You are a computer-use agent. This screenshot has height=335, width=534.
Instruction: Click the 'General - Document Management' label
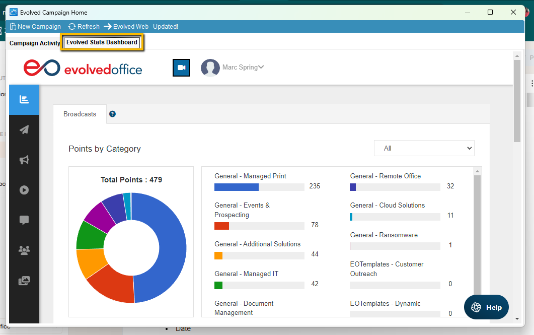click(244, 308)
